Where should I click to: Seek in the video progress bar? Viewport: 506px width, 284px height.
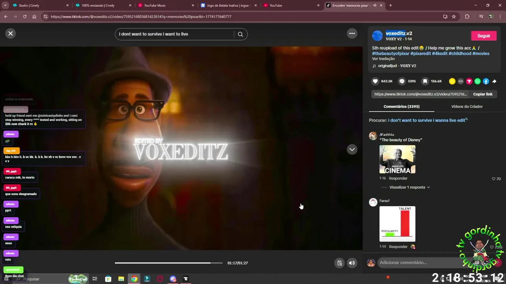tap(169, 263)
